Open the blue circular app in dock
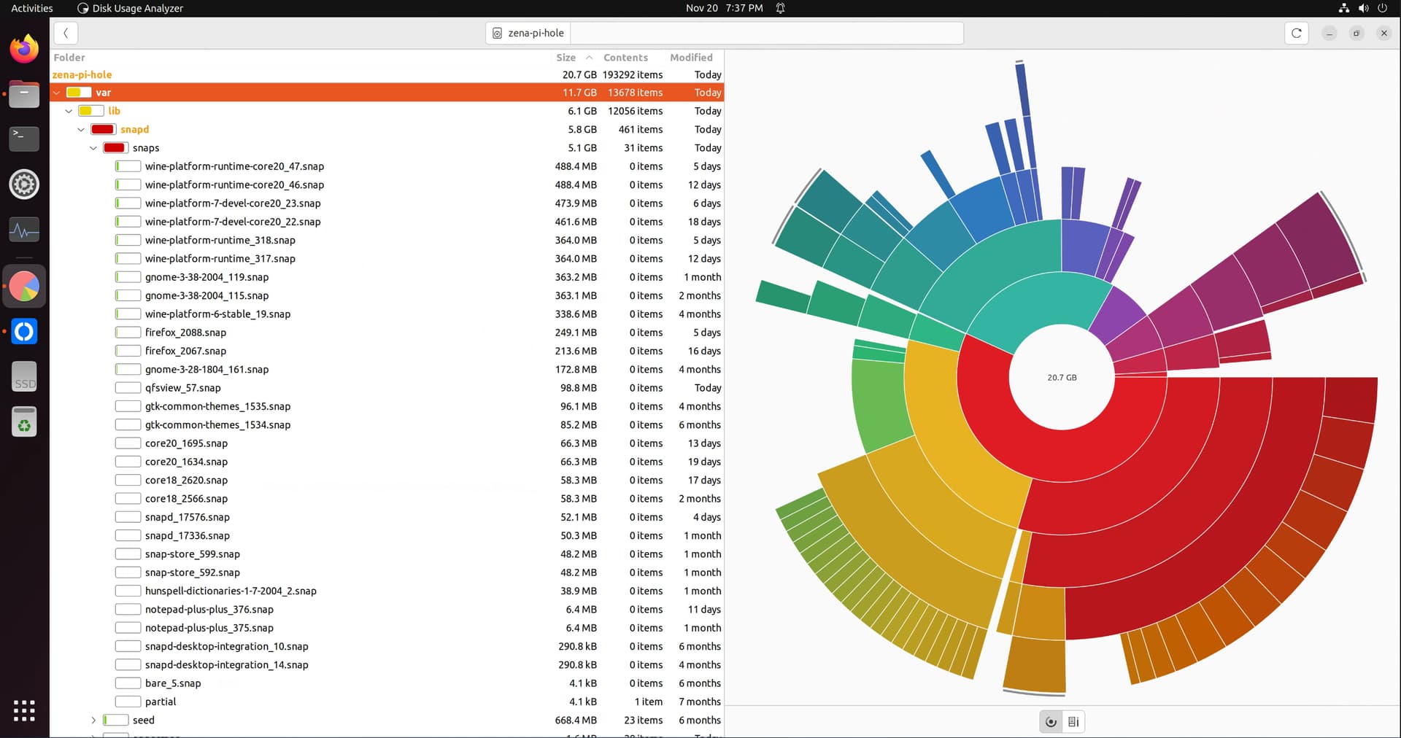The image size is (1401, 738). (x=24, y=332)
